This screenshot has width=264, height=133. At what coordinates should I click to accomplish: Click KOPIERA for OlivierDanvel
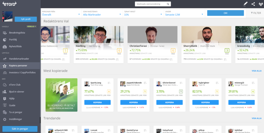(170, 103)
